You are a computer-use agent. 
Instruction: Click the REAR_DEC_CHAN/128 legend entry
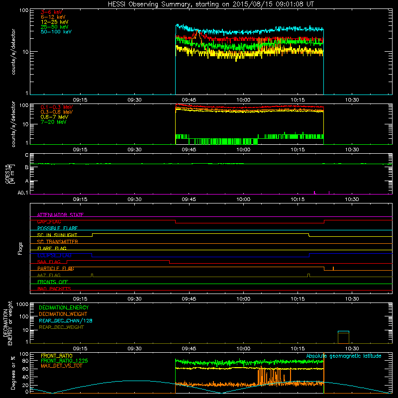pos(66,320)
